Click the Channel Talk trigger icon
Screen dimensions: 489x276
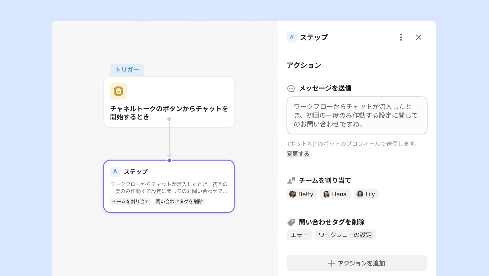(x=118, y=91)
